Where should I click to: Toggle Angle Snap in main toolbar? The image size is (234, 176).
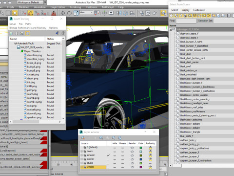(30, 13)
